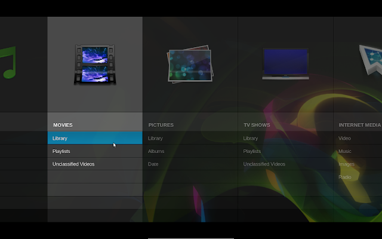Open Video under Internet Media

[358, 138]
